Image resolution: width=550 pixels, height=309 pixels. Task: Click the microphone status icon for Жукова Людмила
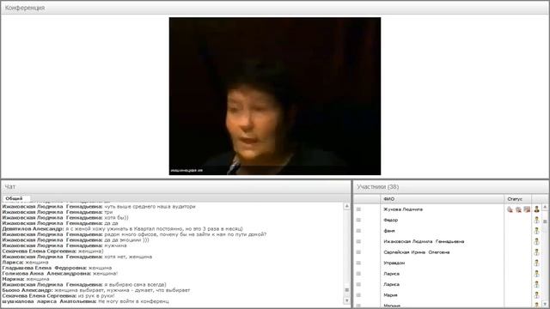click(x=510, y=209)
